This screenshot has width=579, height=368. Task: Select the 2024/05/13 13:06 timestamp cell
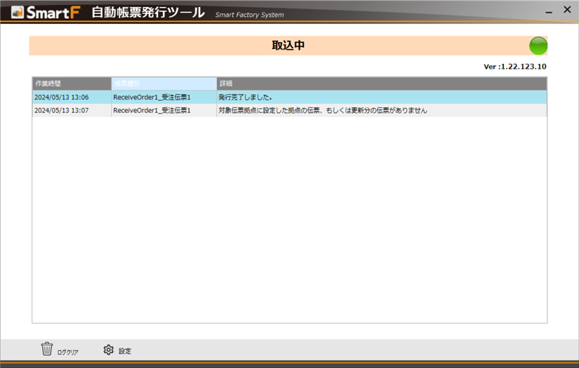tap(71, 97)
